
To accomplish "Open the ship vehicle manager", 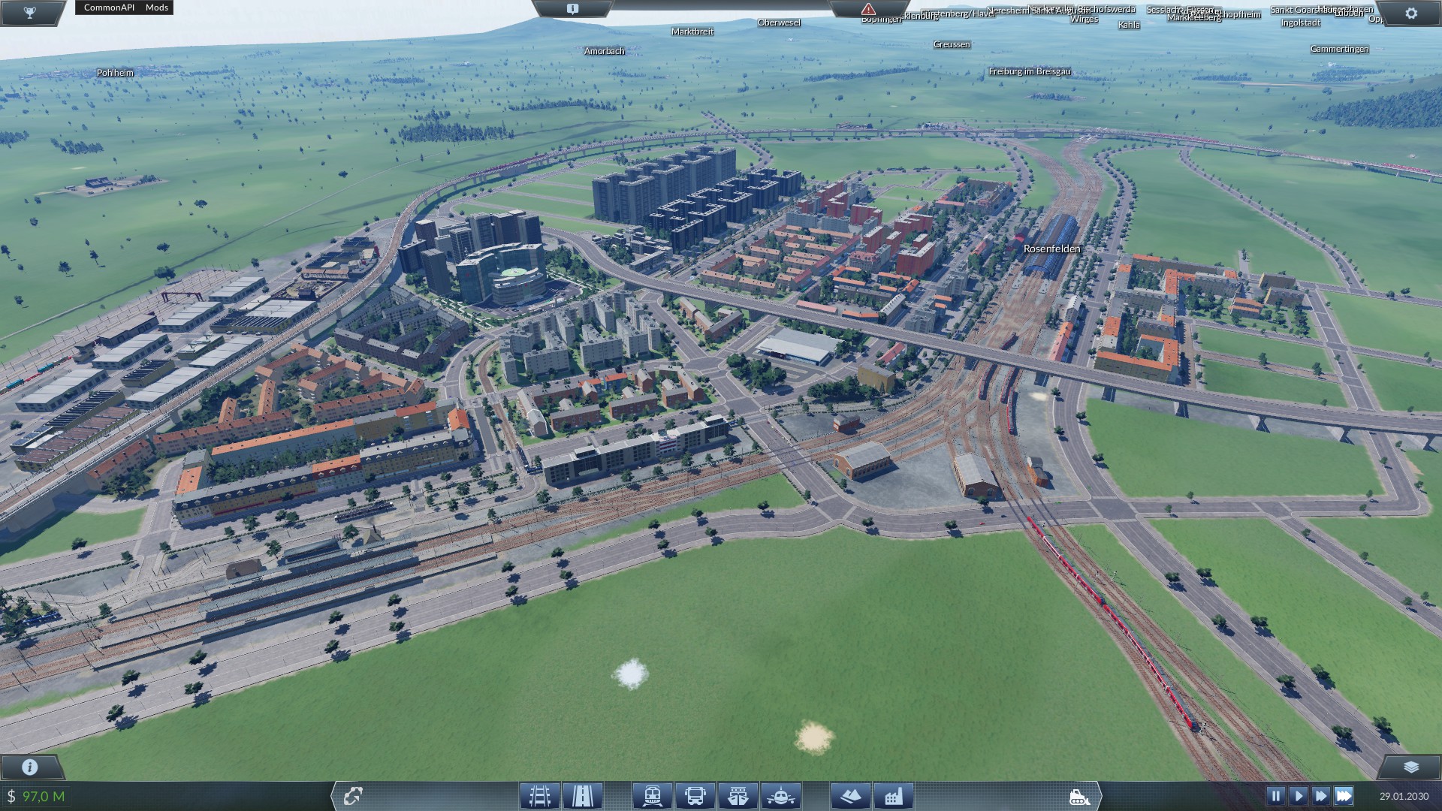I will [738, 795].
